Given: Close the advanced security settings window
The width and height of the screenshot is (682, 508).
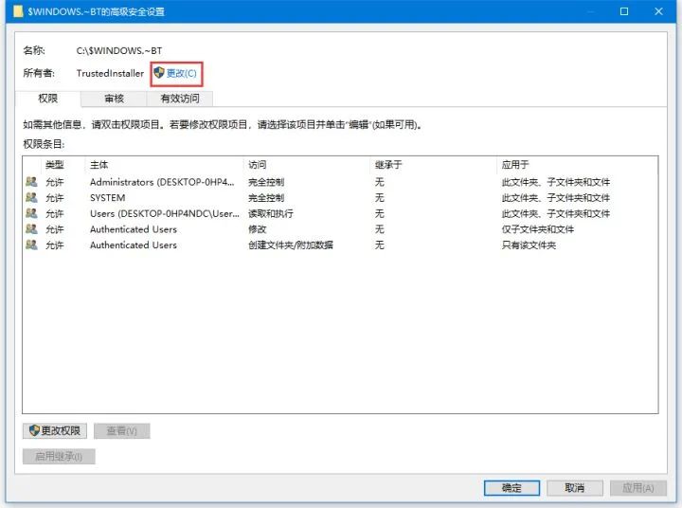Looking at the screenshot, I should pos(658,11).
